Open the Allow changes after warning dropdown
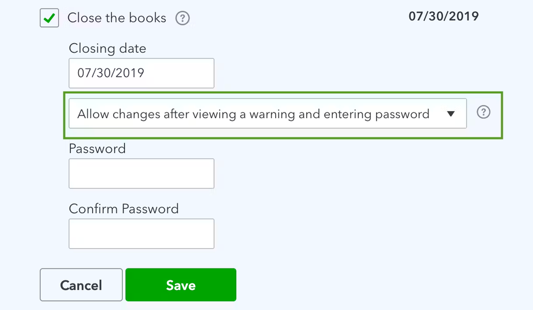The width and height of the screenshot is (533, 310). click(267, 113)
